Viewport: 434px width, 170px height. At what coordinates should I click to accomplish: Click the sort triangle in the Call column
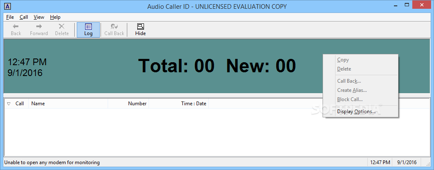pos(9,104)
